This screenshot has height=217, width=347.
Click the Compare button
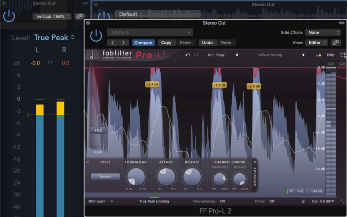click(x=143, y=43)
